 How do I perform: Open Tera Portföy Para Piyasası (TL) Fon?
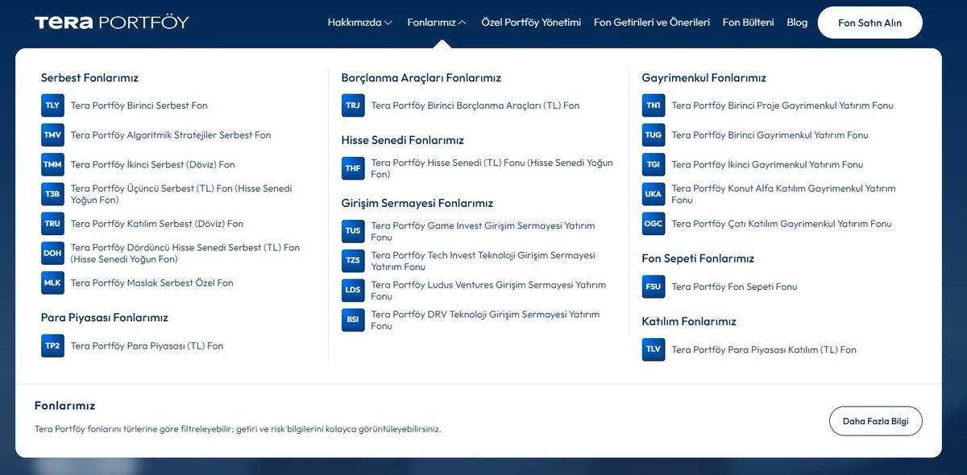147,346
